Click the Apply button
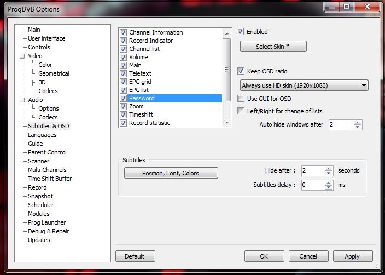The width and height of the screenshot is (385, 275). pos(353,256)
